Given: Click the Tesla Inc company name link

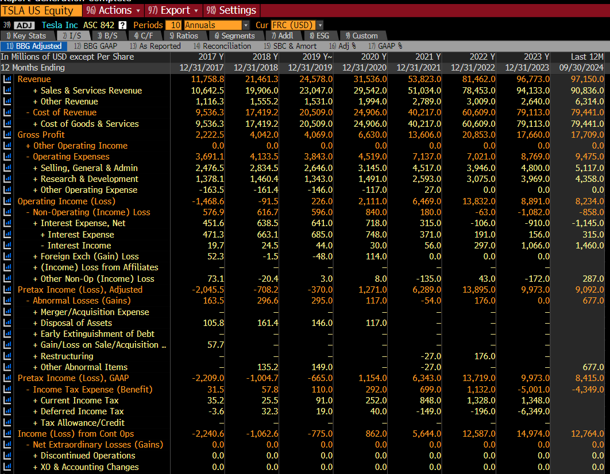Looking at the screenshot, I should tap(60, 25).
